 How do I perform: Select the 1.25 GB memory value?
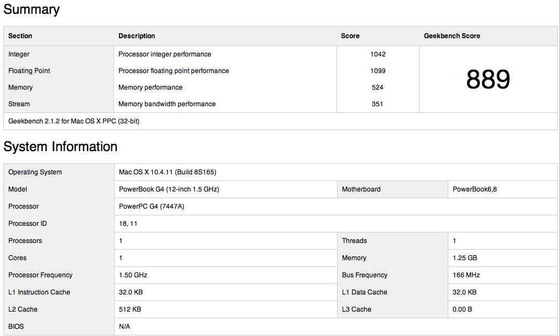click(x=465, y=258)
